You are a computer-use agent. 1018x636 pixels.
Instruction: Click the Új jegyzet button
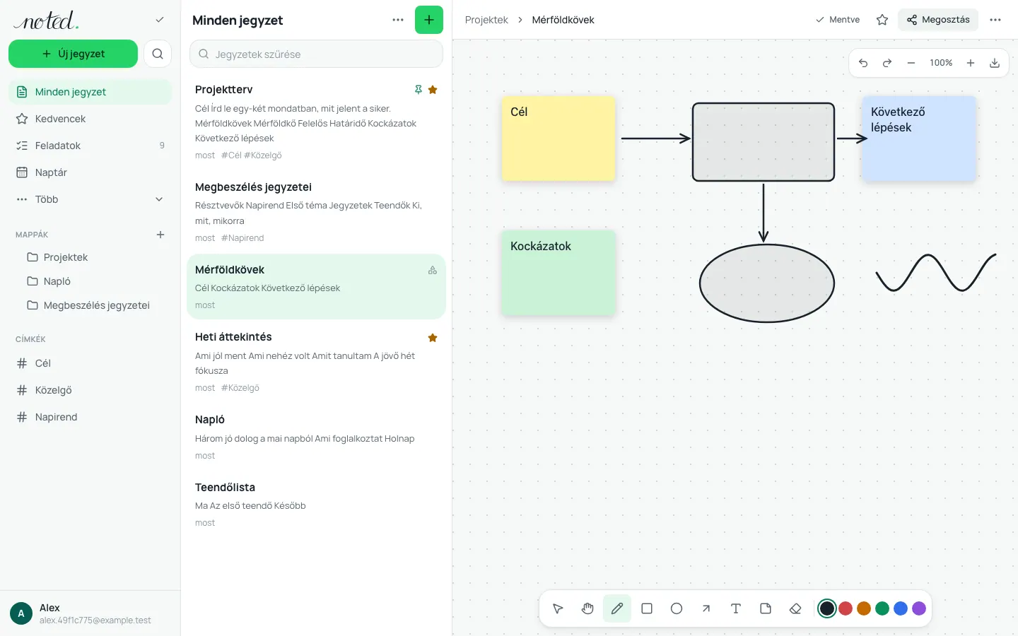tap(73, 54)
